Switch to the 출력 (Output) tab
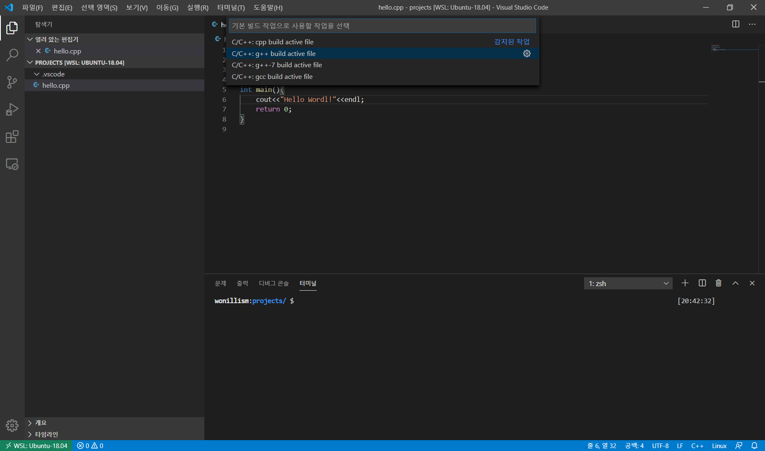Image resolution: width=765 pixels, height=451 pixels. pyautogui.click(x=242, y=283)
